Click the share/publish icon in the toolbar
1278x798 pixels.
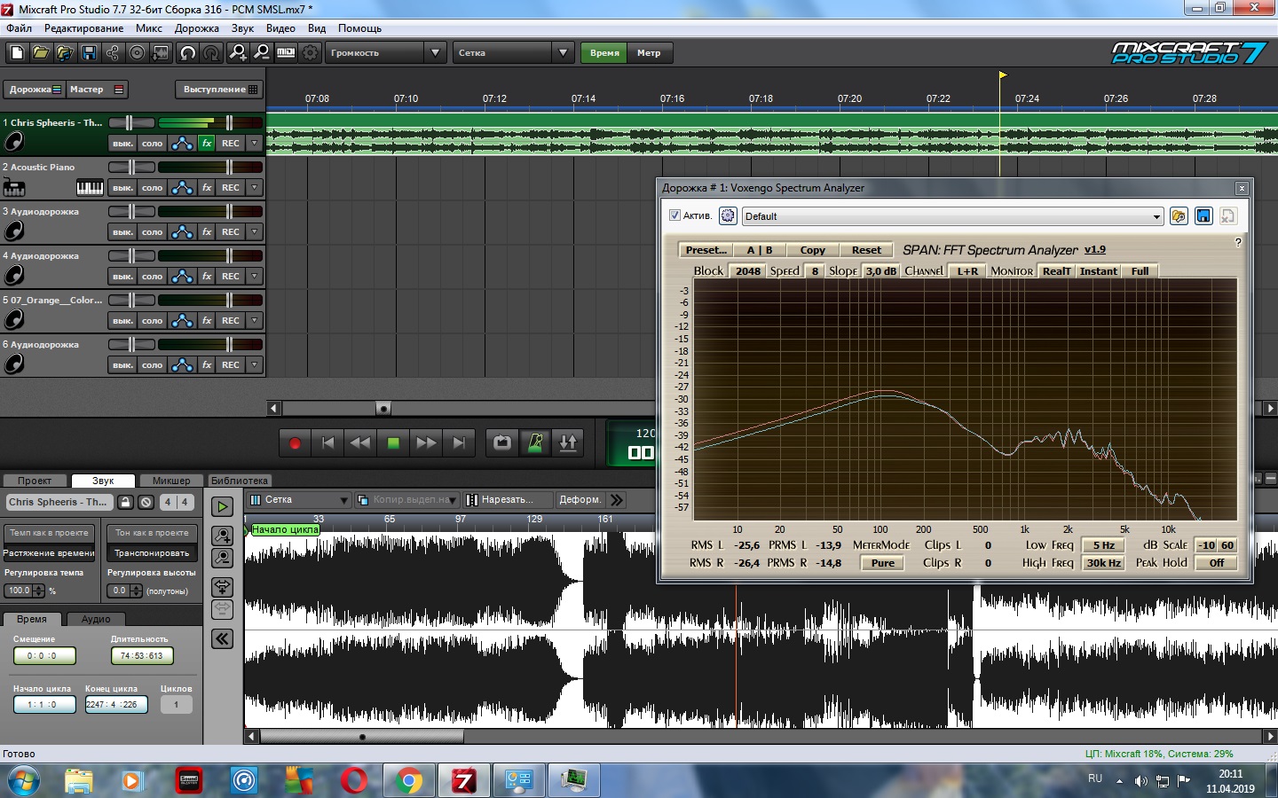pyautogui.click(x=113, y=53)
